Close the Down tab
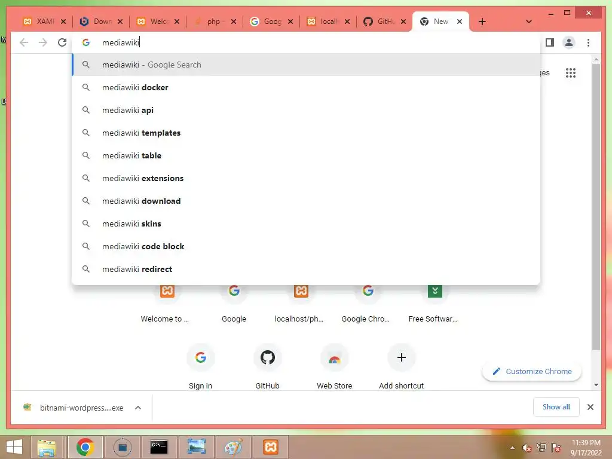Image resolution: width=612 pixels, height=459 pixels. point(120,22)
